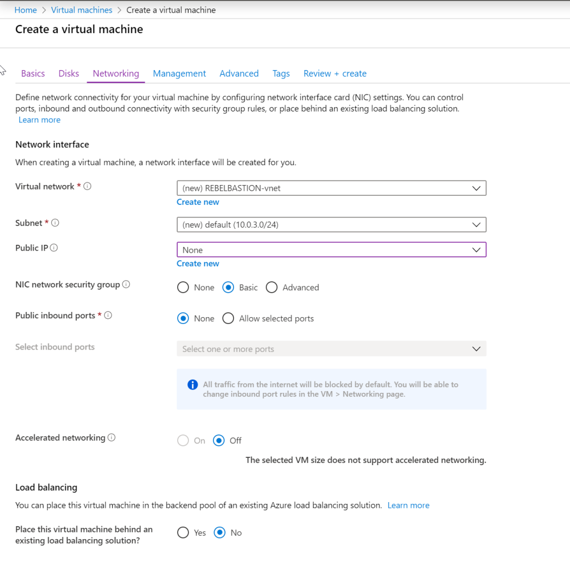The height and width of the screenshot is (583, 570).
Task: Switch to the Management tab
Action: pyautogui.click(x=179, y=73)
